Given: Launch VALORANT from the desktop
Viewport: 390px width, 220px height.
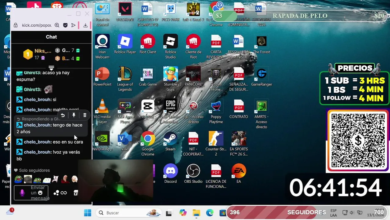Looking at the screenshot, I should pos(125,12).
